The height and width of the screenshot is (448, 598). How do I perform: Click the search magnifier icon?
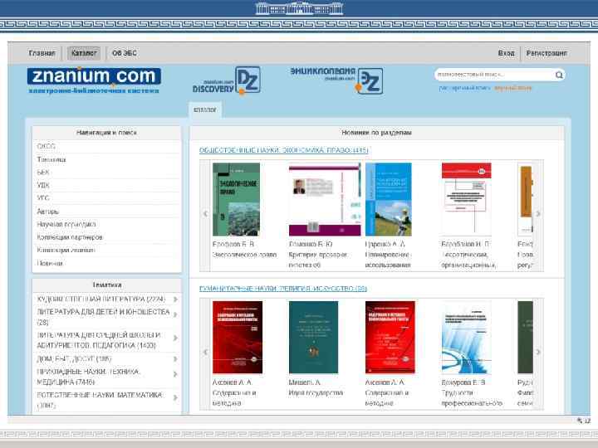(559, 75)
